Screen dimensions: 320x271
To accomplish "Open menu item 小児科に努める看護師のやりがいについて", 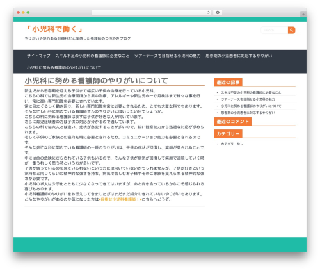I will 64,67.
